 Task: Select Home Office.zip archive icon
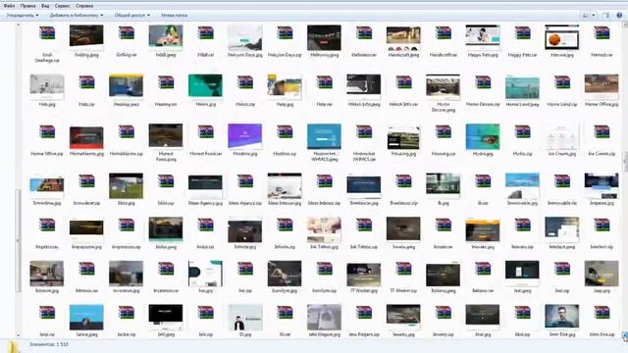[x=47, y=132]
